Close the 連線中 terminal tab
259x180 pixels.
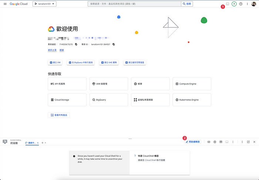[x=38, y=143]
